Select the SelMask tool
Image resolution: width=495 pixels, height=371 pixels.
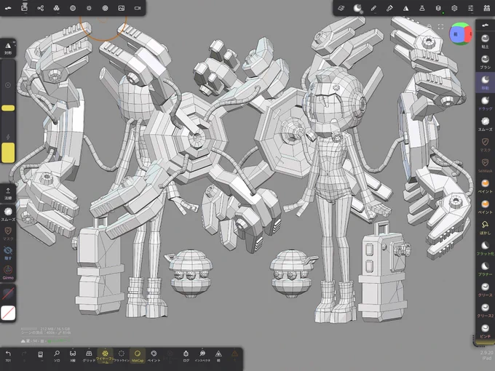coord(486,165)
